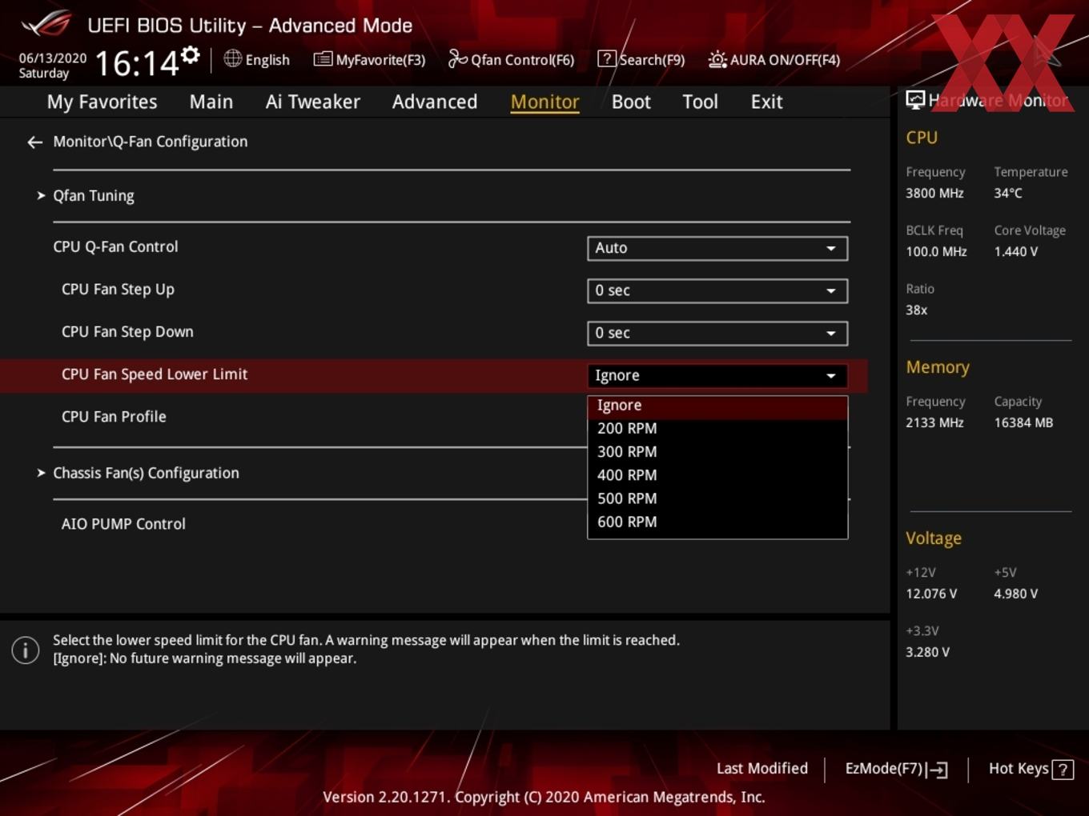Pick the 400 RPM option
Viewport: 1089px width, 816px height.
717,475
